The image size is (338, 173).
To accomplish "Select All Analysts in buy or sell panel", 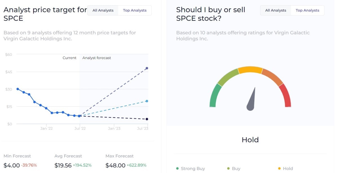I will pyautogui.click(x=275, y=10).
